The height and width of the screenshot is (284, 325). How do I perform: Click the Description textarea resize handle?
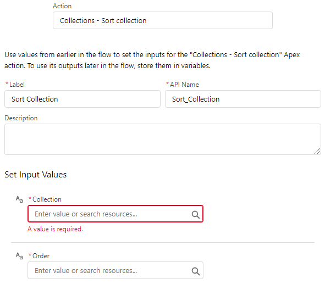[317, 151]
